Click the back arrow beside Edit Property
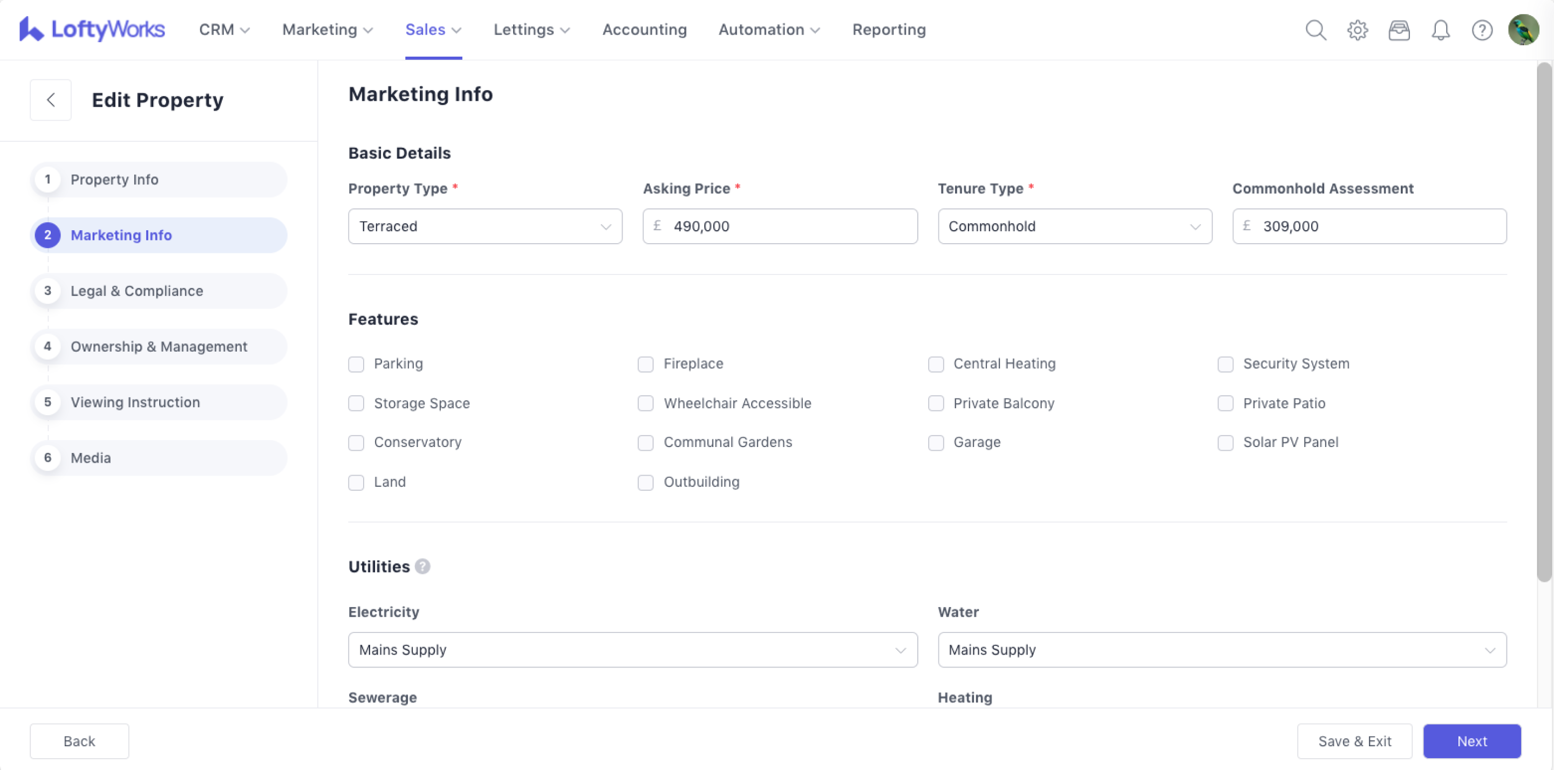 [51, 100]
